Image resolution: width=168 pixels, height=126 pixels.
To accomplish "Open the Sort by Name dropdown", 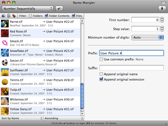I will coord(21,118).
